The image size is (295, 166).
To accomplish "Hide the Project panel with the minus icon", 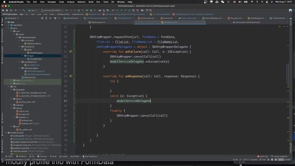I will [x=59, y=18].
